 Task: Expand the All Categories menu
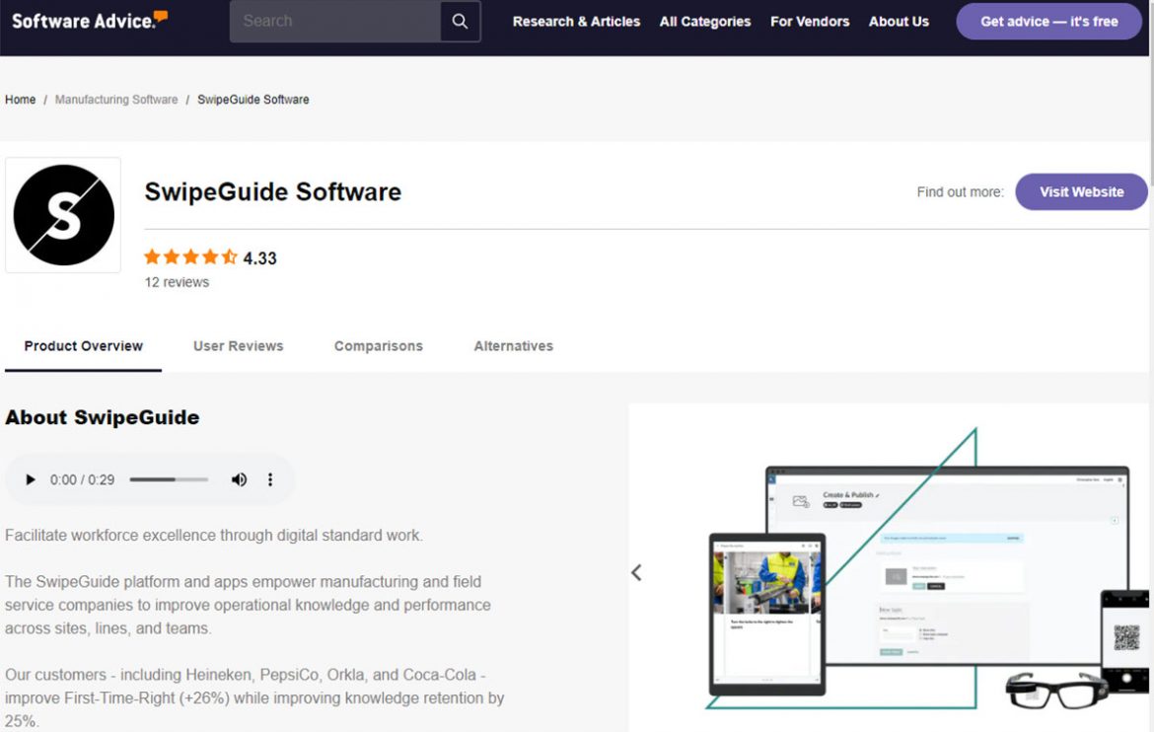click(x=704, y=22)
